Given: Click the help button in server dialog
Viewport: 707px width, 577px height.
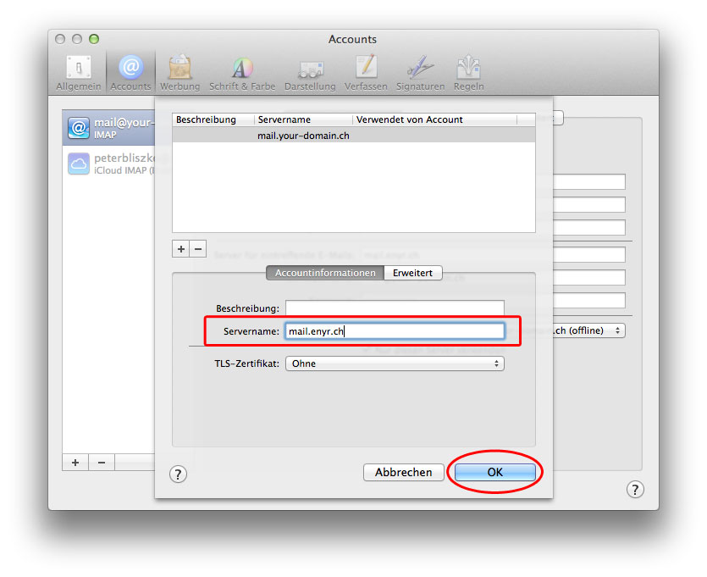Looking at the screenshot, I should (178, 474).
